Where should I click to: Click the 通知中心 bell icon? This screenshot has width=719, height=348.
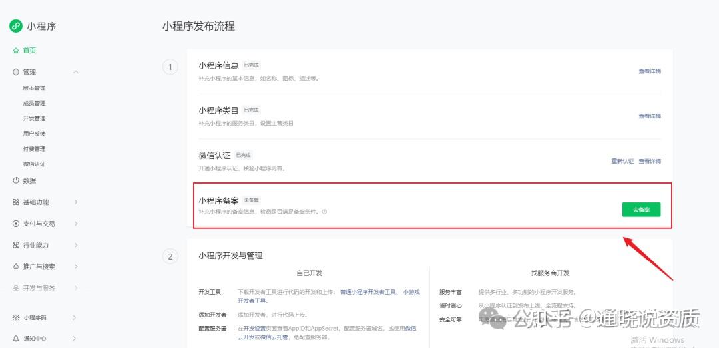tap(16, 339)
